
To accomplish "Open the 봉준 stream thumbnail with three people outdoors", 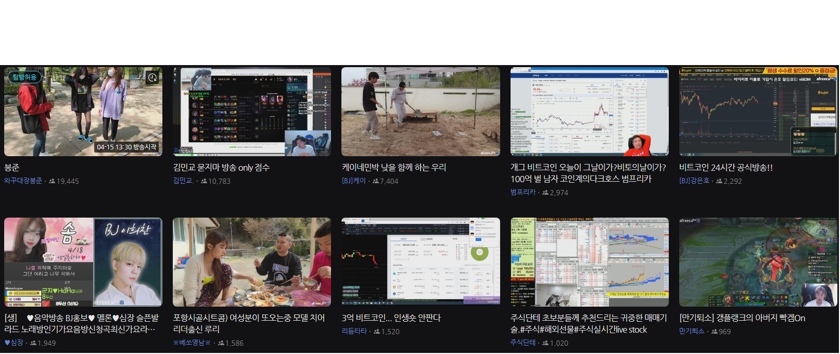I will coord(83,111).
